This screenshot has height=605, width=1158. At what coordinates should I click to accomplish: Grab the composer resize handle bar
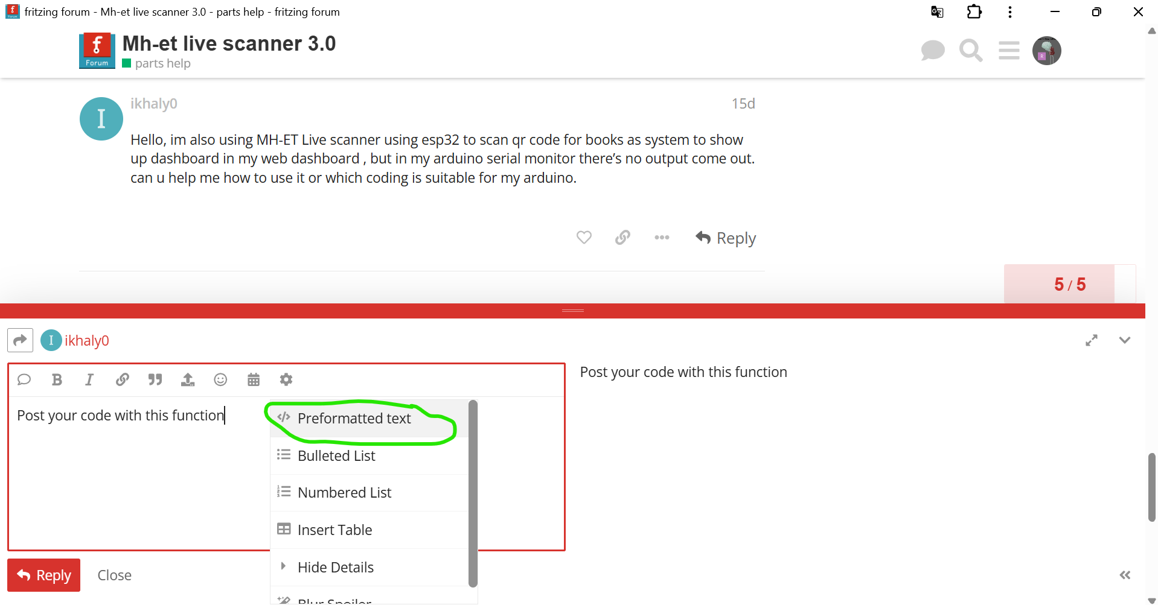pos(572,311)
